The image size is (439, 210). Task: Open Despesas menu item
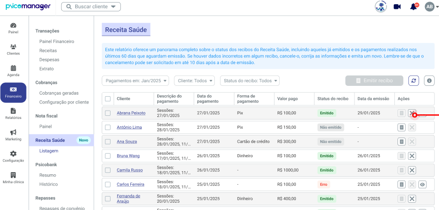coord(49,59)
